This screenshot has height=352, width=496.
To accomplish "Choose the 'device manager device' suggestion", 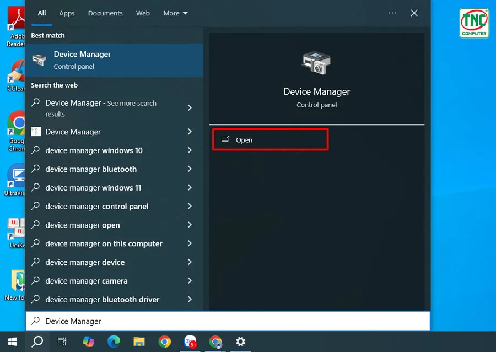I will pyautogui.click(x=85, y=263).
